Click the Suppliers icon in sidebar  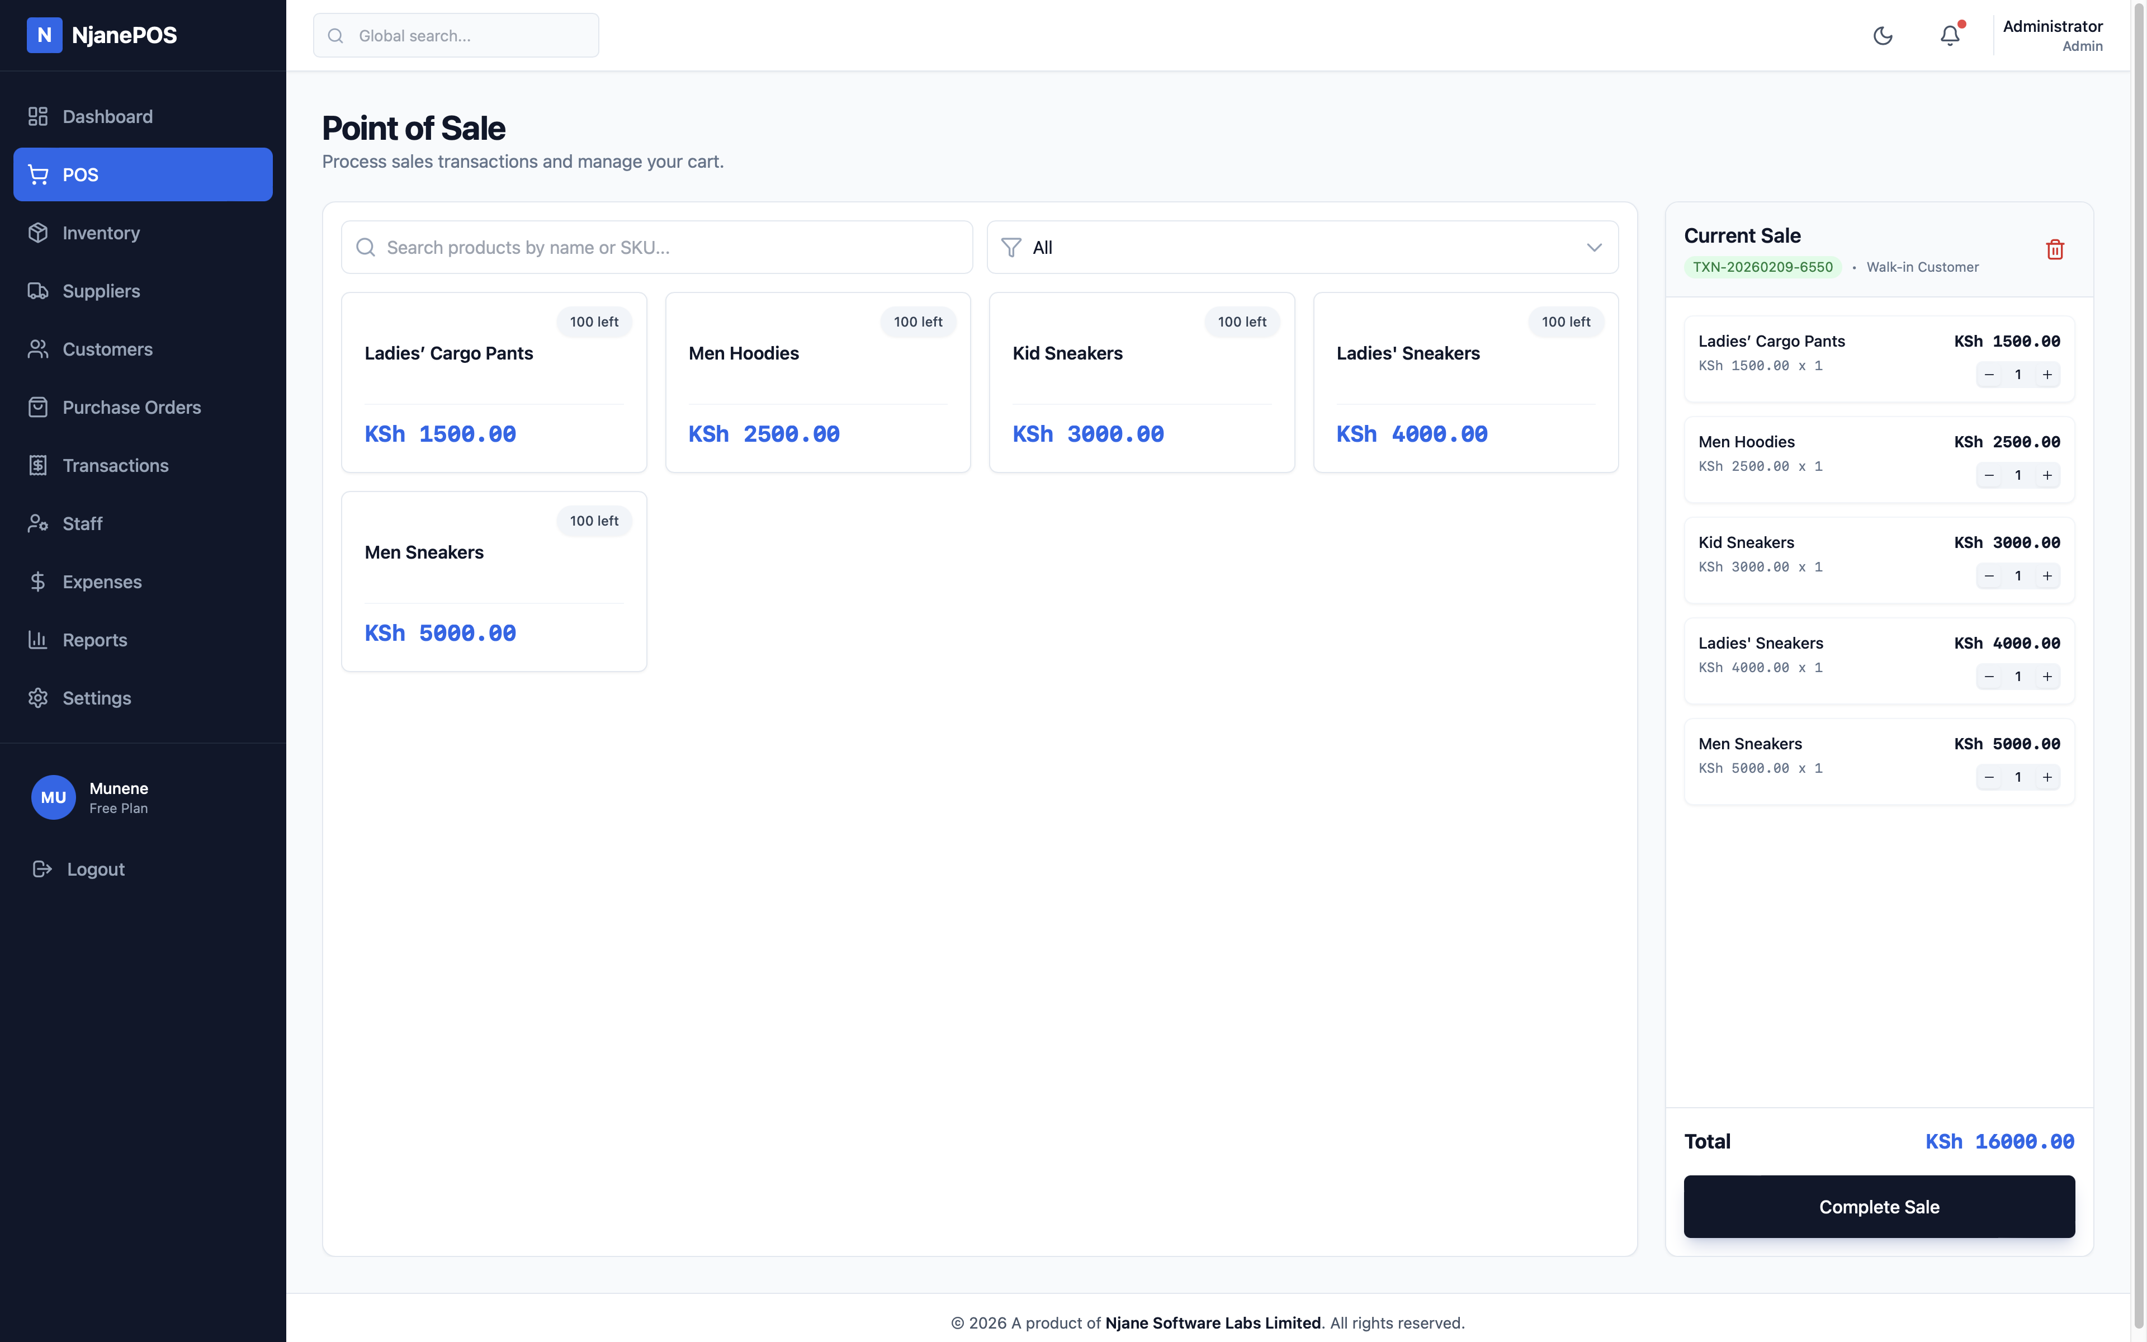pos(38,291)
